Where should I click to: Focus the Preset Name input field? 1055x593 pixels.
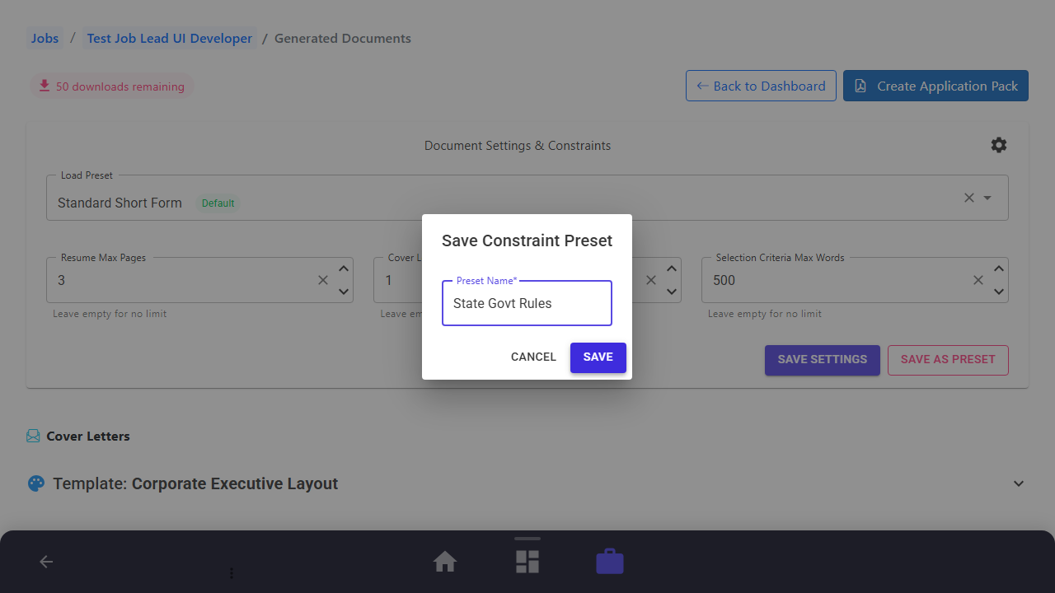tap(527, 303)
